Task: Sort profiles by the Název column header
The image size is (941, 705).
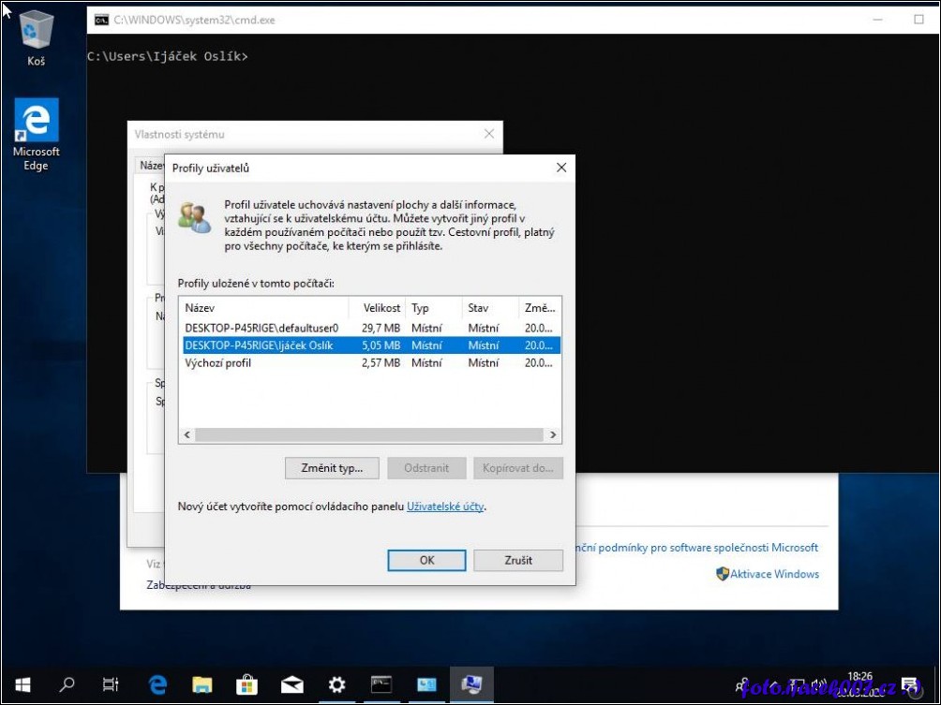Action: pyautogui.click(x=262, y=308)
